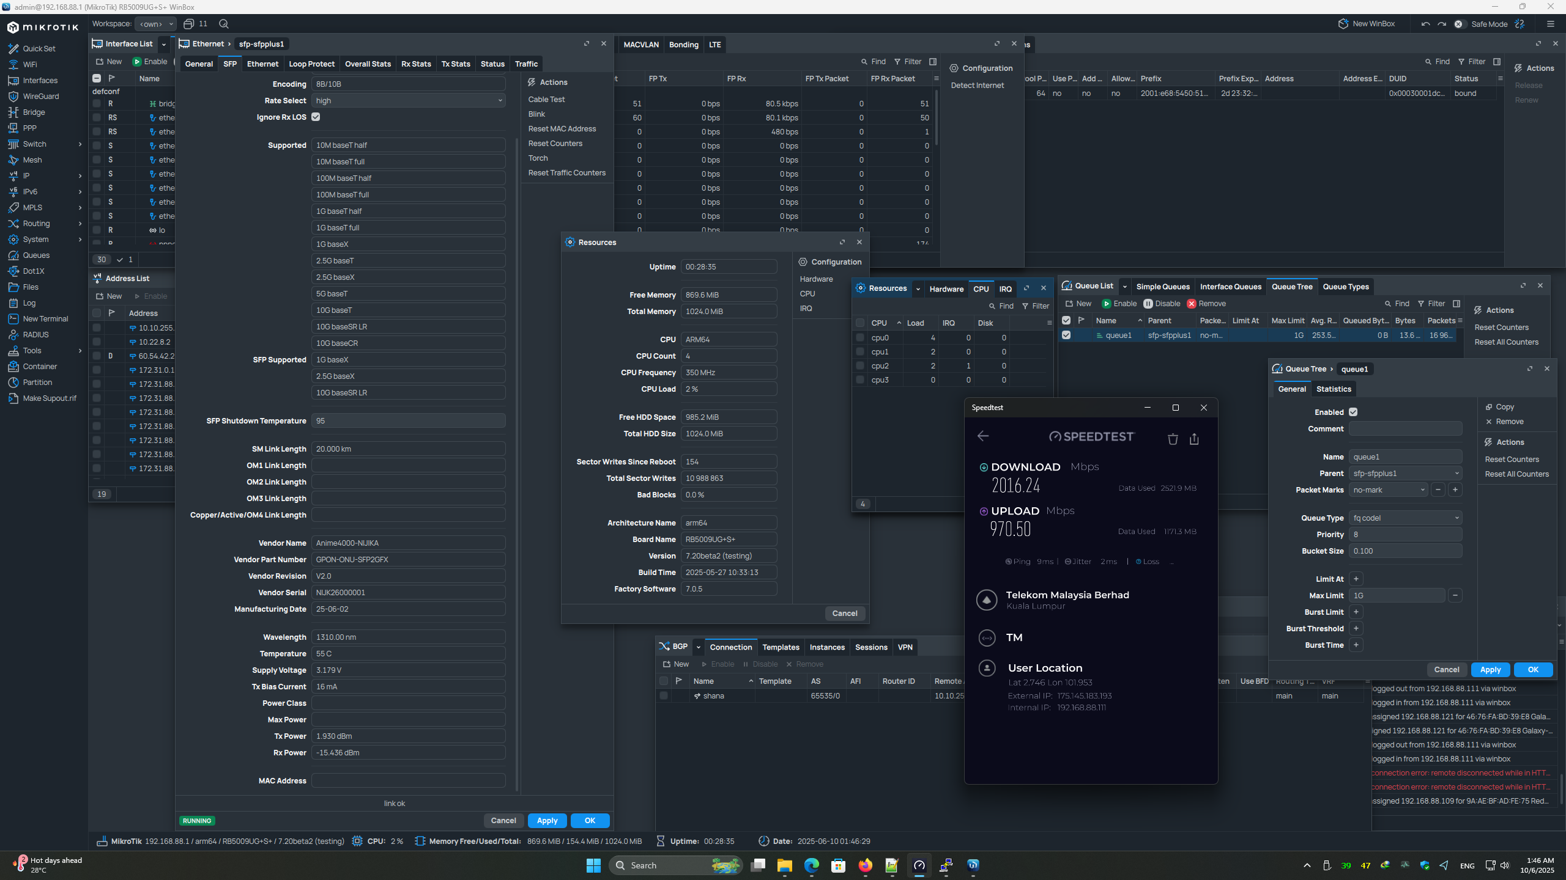Click the Name field containing queue1
1566x880 pixels.
[x=1405, y=457]
